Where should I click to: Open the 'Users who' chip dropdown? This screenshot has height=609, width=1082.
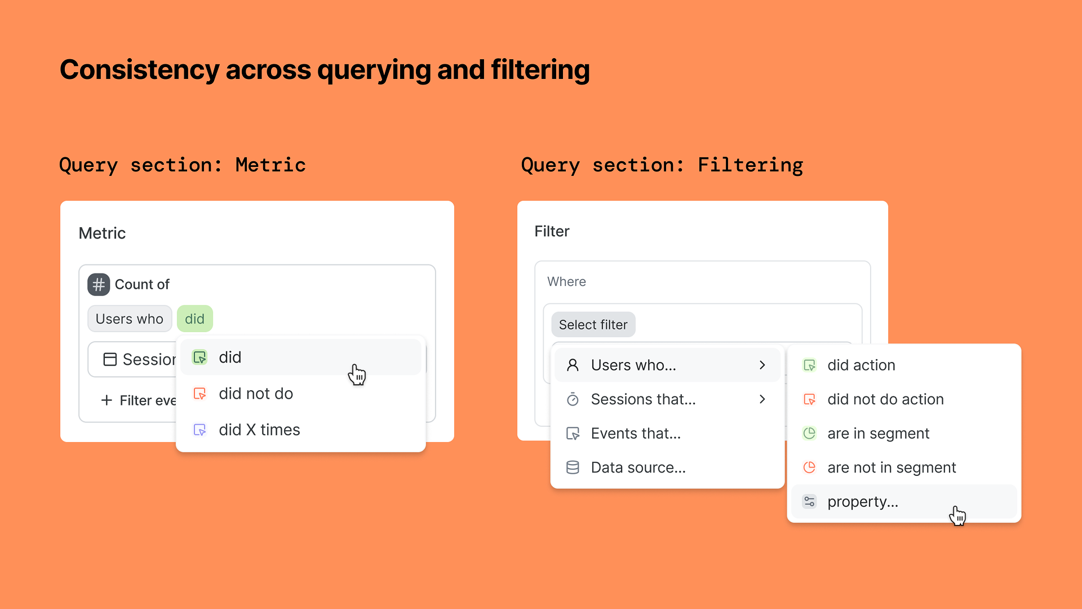point(130,319)
